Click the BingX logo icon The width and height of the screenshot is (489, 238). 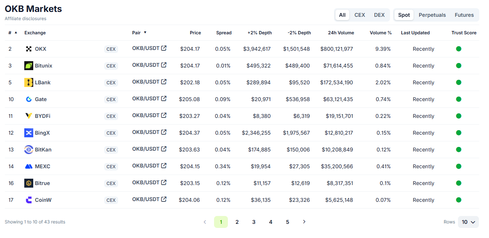pyautogui.click(x=29, y=133)
